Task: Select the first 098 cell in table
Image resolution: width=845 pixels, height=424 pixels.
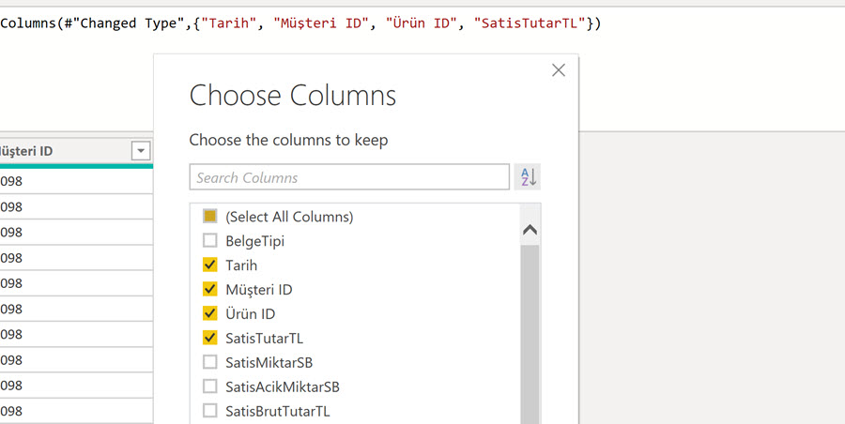Action: coord(77,181)
